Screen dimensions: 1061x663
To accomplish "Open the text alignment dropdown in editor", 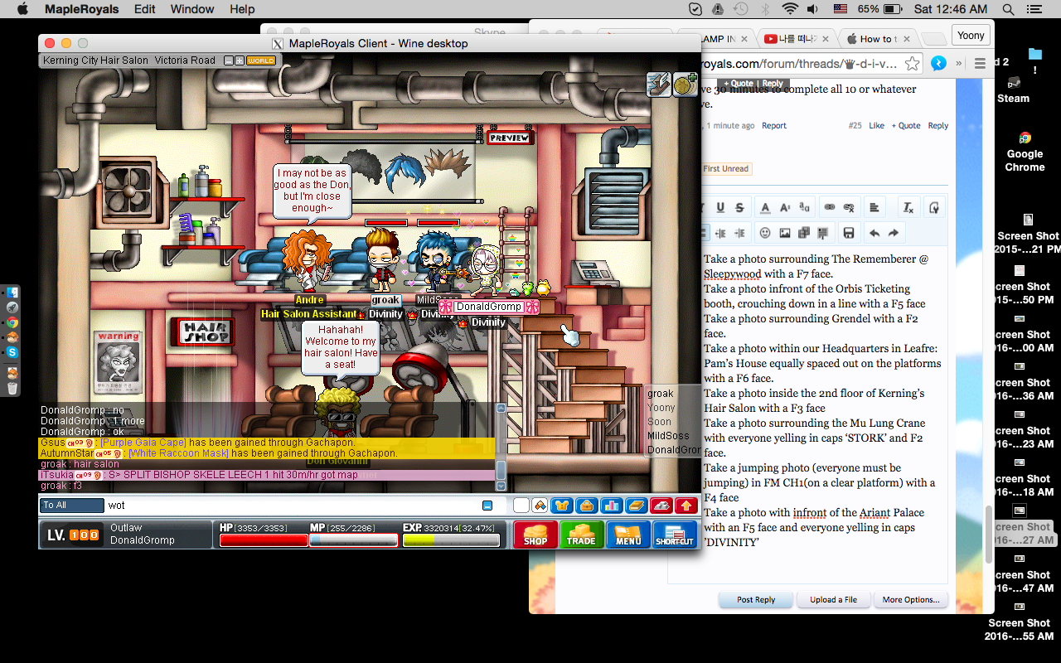I will pos(874,208).
